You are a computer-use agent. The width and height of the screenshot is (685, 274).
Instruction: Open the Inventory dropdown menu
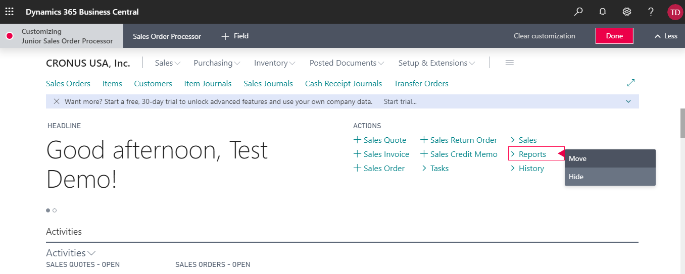click(275, 63)
